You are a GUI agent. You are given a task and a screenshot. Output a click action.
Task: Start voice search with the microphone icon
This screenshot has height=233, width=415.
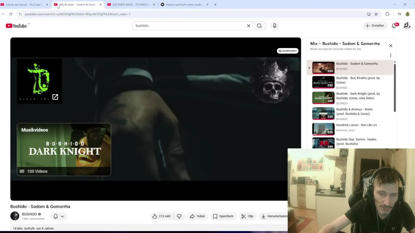point(275,26)
